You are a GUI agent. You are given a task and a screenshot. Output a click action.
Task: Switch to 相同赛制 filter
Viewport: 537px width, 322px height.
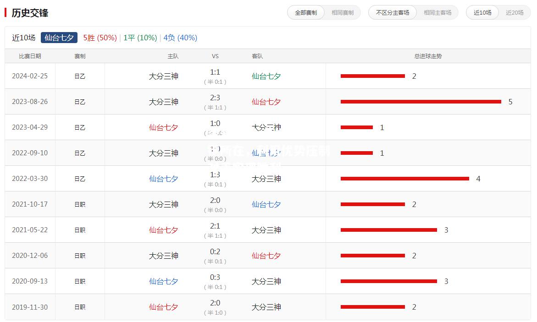(x=343, y=13)
